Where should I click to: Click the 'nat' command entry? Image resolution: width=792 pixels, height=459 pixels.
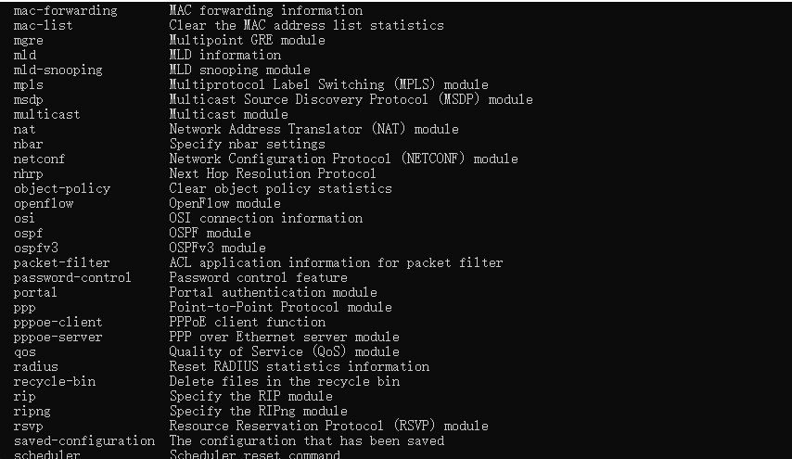(x=24, y=130)
